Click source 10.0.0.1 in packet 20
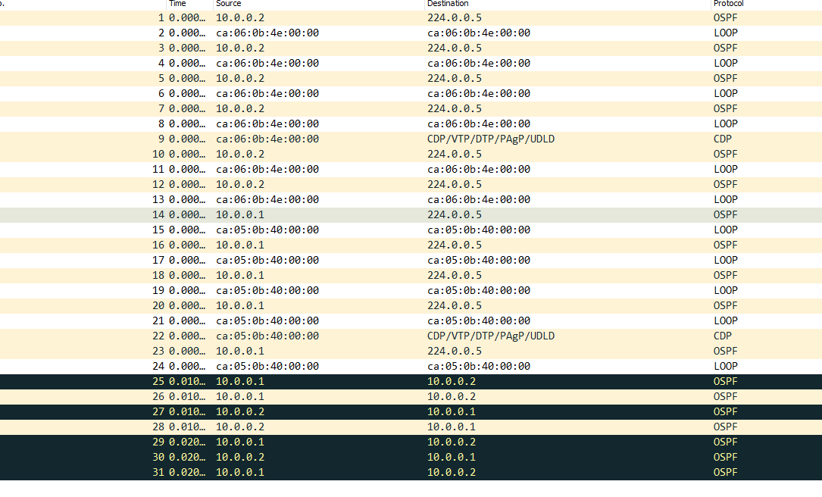822x497 pixels. 240,306
